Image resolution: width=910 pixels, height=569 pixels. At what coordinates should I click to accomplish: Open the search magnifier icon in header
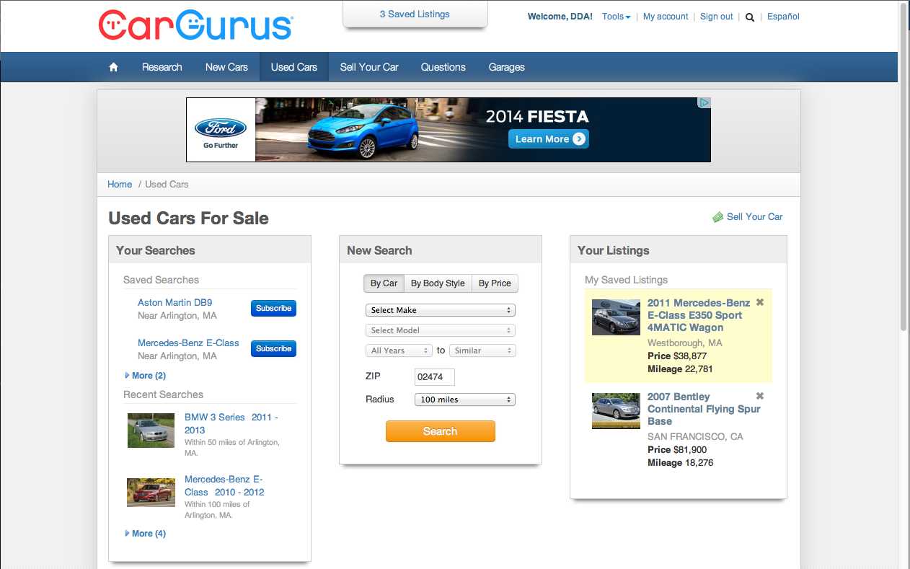pos(750,17)
